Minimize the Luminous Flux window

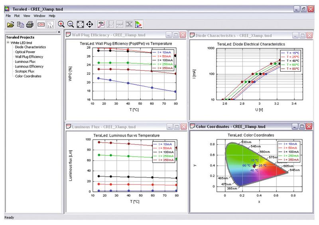pyautogui.click(x=169, y=127)
